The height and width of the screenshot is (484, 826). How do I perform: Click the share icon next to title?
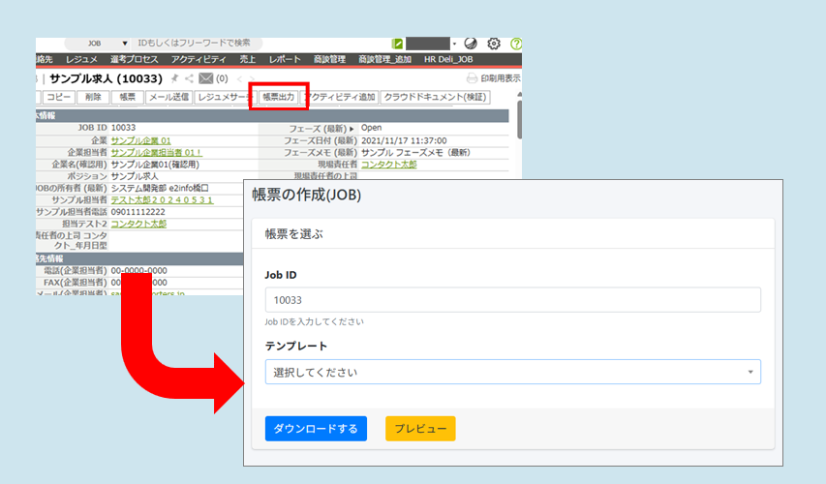point(189,78)
